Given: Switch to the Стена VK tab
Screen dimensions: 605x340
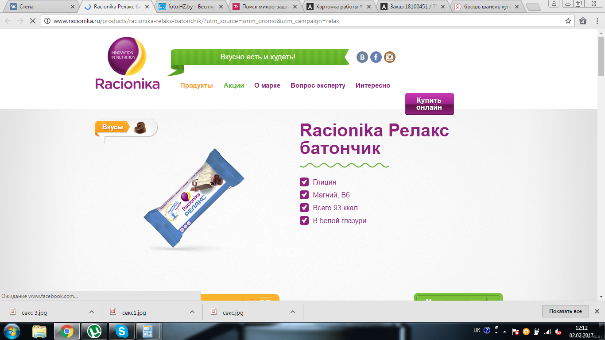Looking at the screenshot, I should click(x=41, y=7).
